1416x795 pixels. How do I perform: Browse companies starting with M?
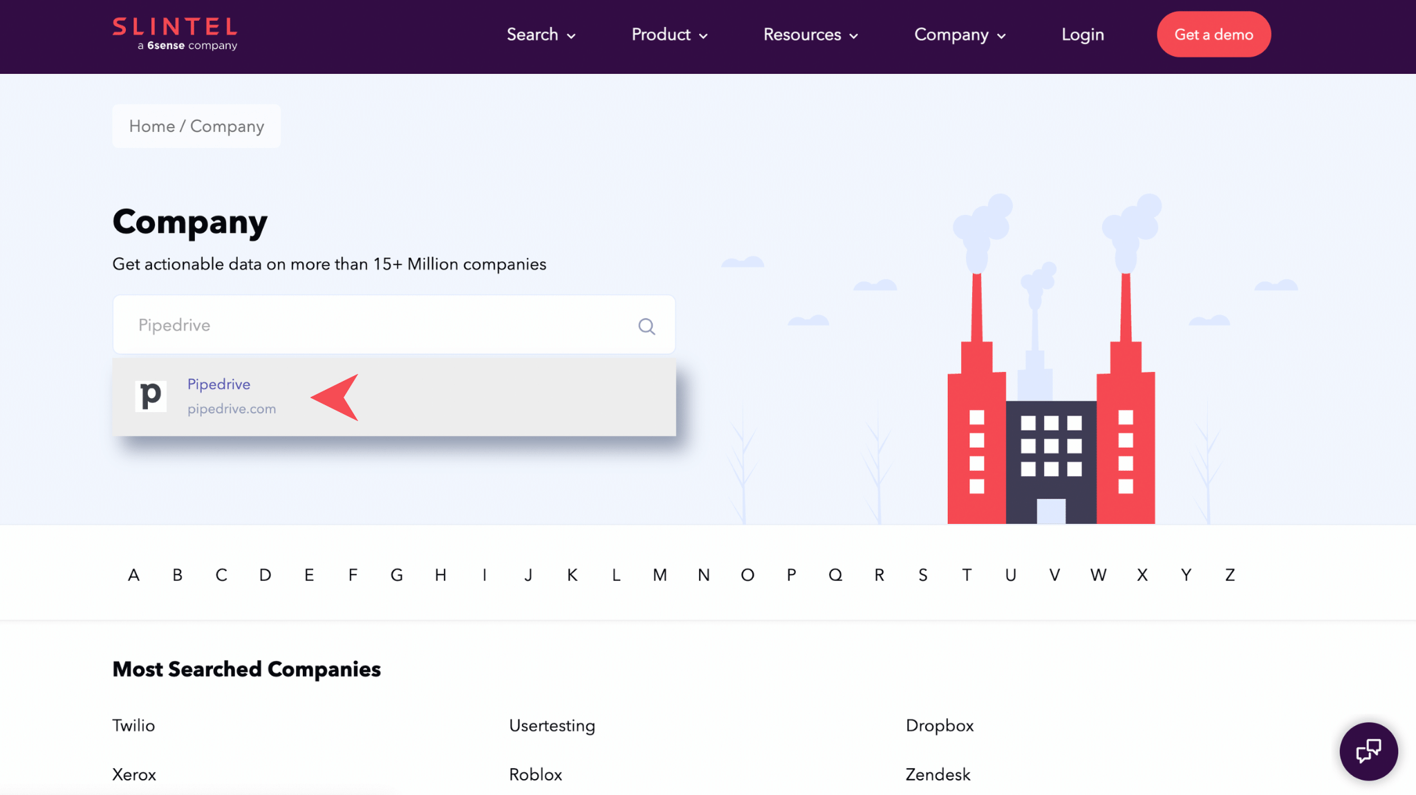pos(660,575)
